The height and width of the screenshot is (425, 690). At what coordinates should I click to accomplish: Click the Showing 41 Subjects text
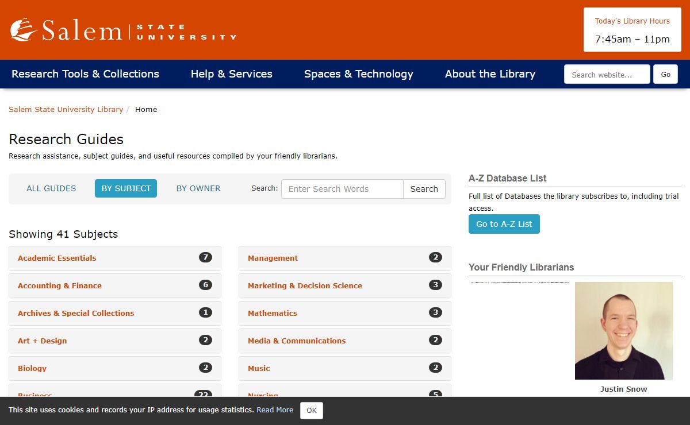click(63, 234)
